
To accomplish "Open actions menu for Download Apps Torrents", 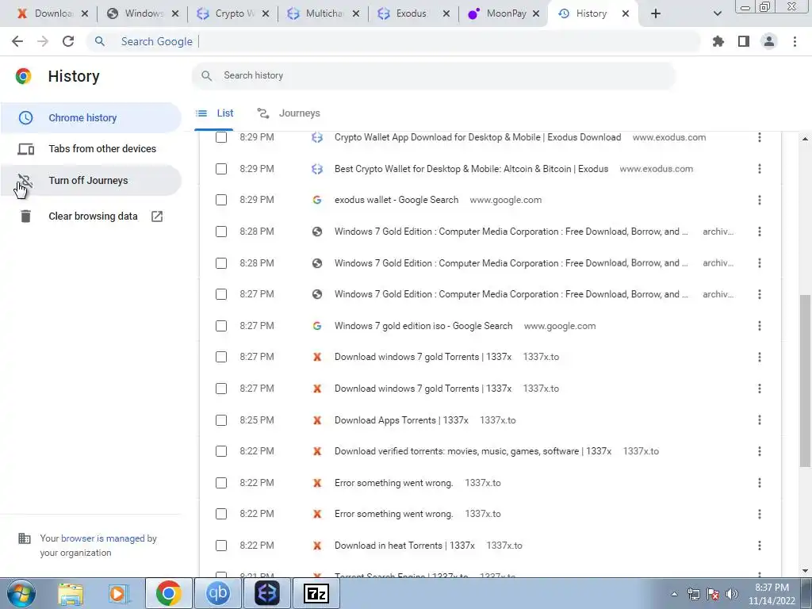I will (x=759, y=420).
